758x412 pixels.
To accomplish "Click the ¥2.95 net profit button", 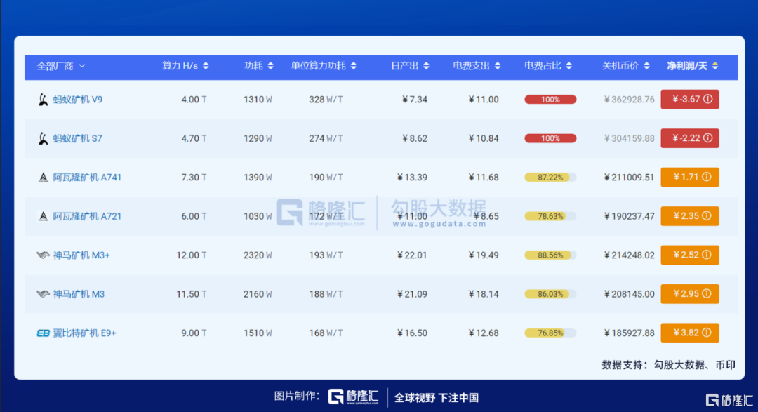I will pyautogui.click(x=690, y=293).
